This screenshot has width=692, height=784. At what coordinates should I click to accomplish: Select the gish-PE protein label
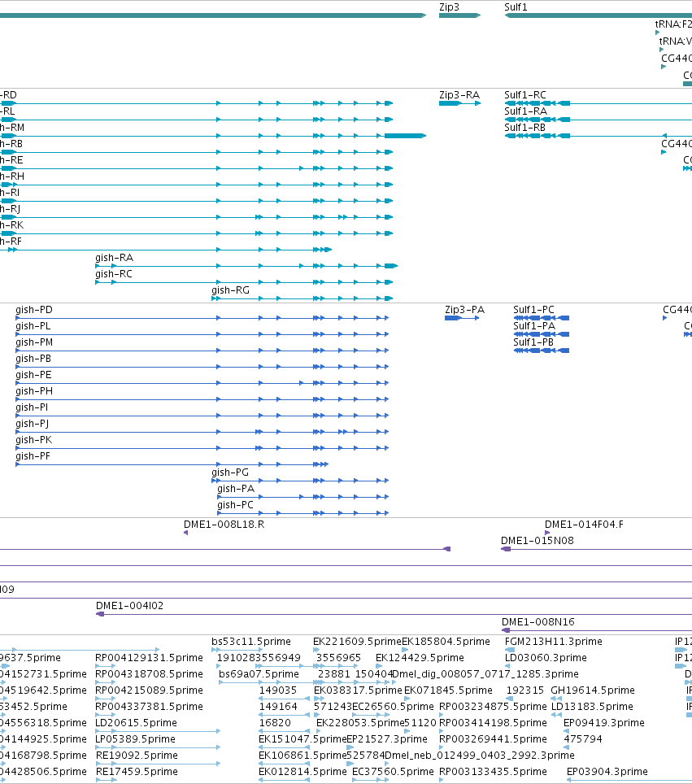point(33,374)
